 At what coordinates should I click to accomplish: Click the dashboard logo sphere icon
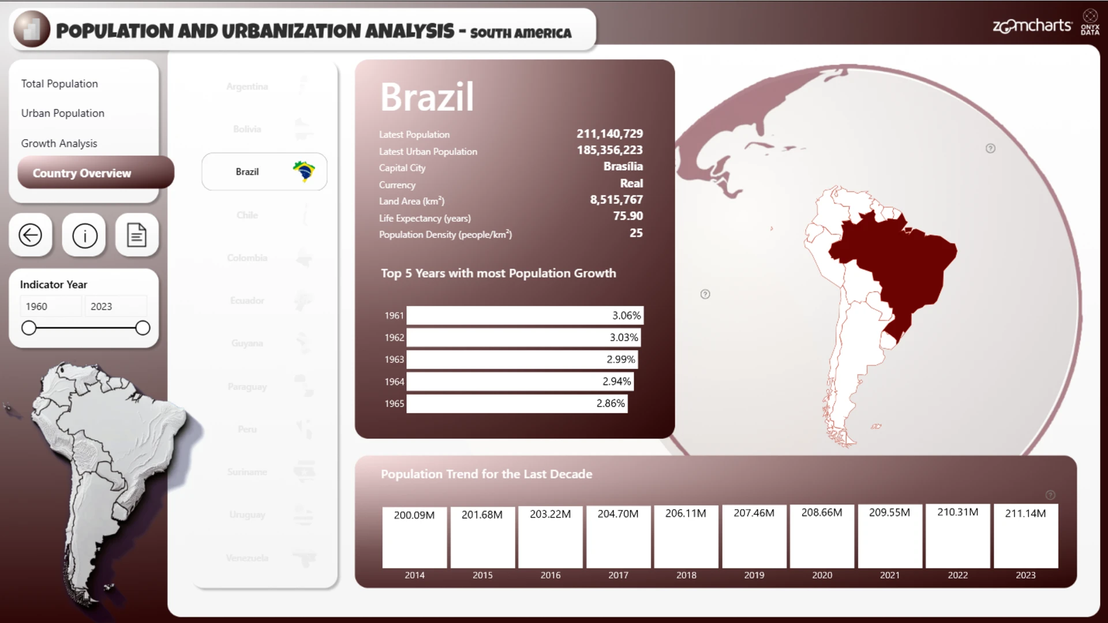pyautogui.click(x=32, y=29)
